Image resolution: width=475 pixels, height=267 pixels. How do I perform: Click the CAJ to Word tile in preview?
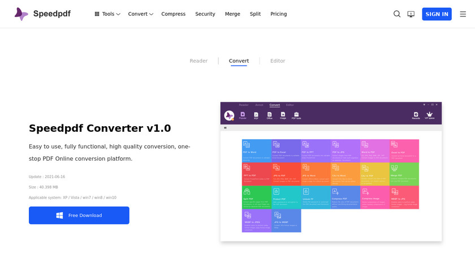pos(346,174)
